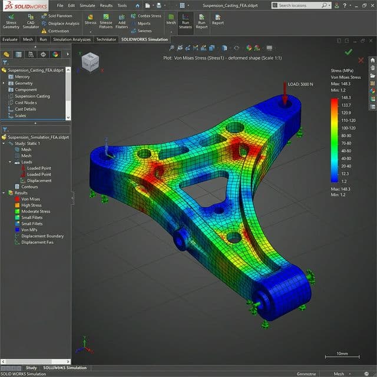The width and height of the screenshot is (377, 377).
Task: Click the appearance color wheel panel tab
Action: click(x=55, y=55)
